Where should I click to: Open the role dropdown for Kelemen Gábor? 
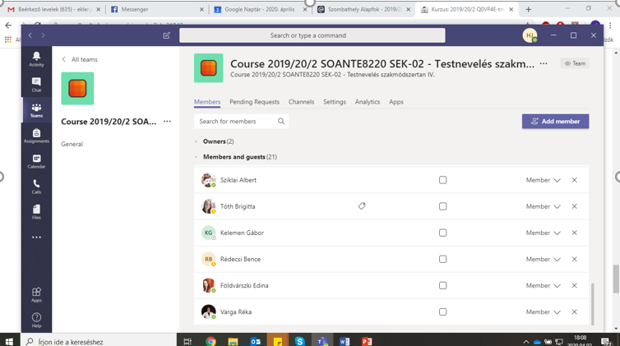544,233
